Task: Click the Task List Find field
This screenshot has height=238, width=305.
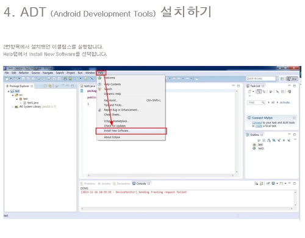Action: point(256,102)
